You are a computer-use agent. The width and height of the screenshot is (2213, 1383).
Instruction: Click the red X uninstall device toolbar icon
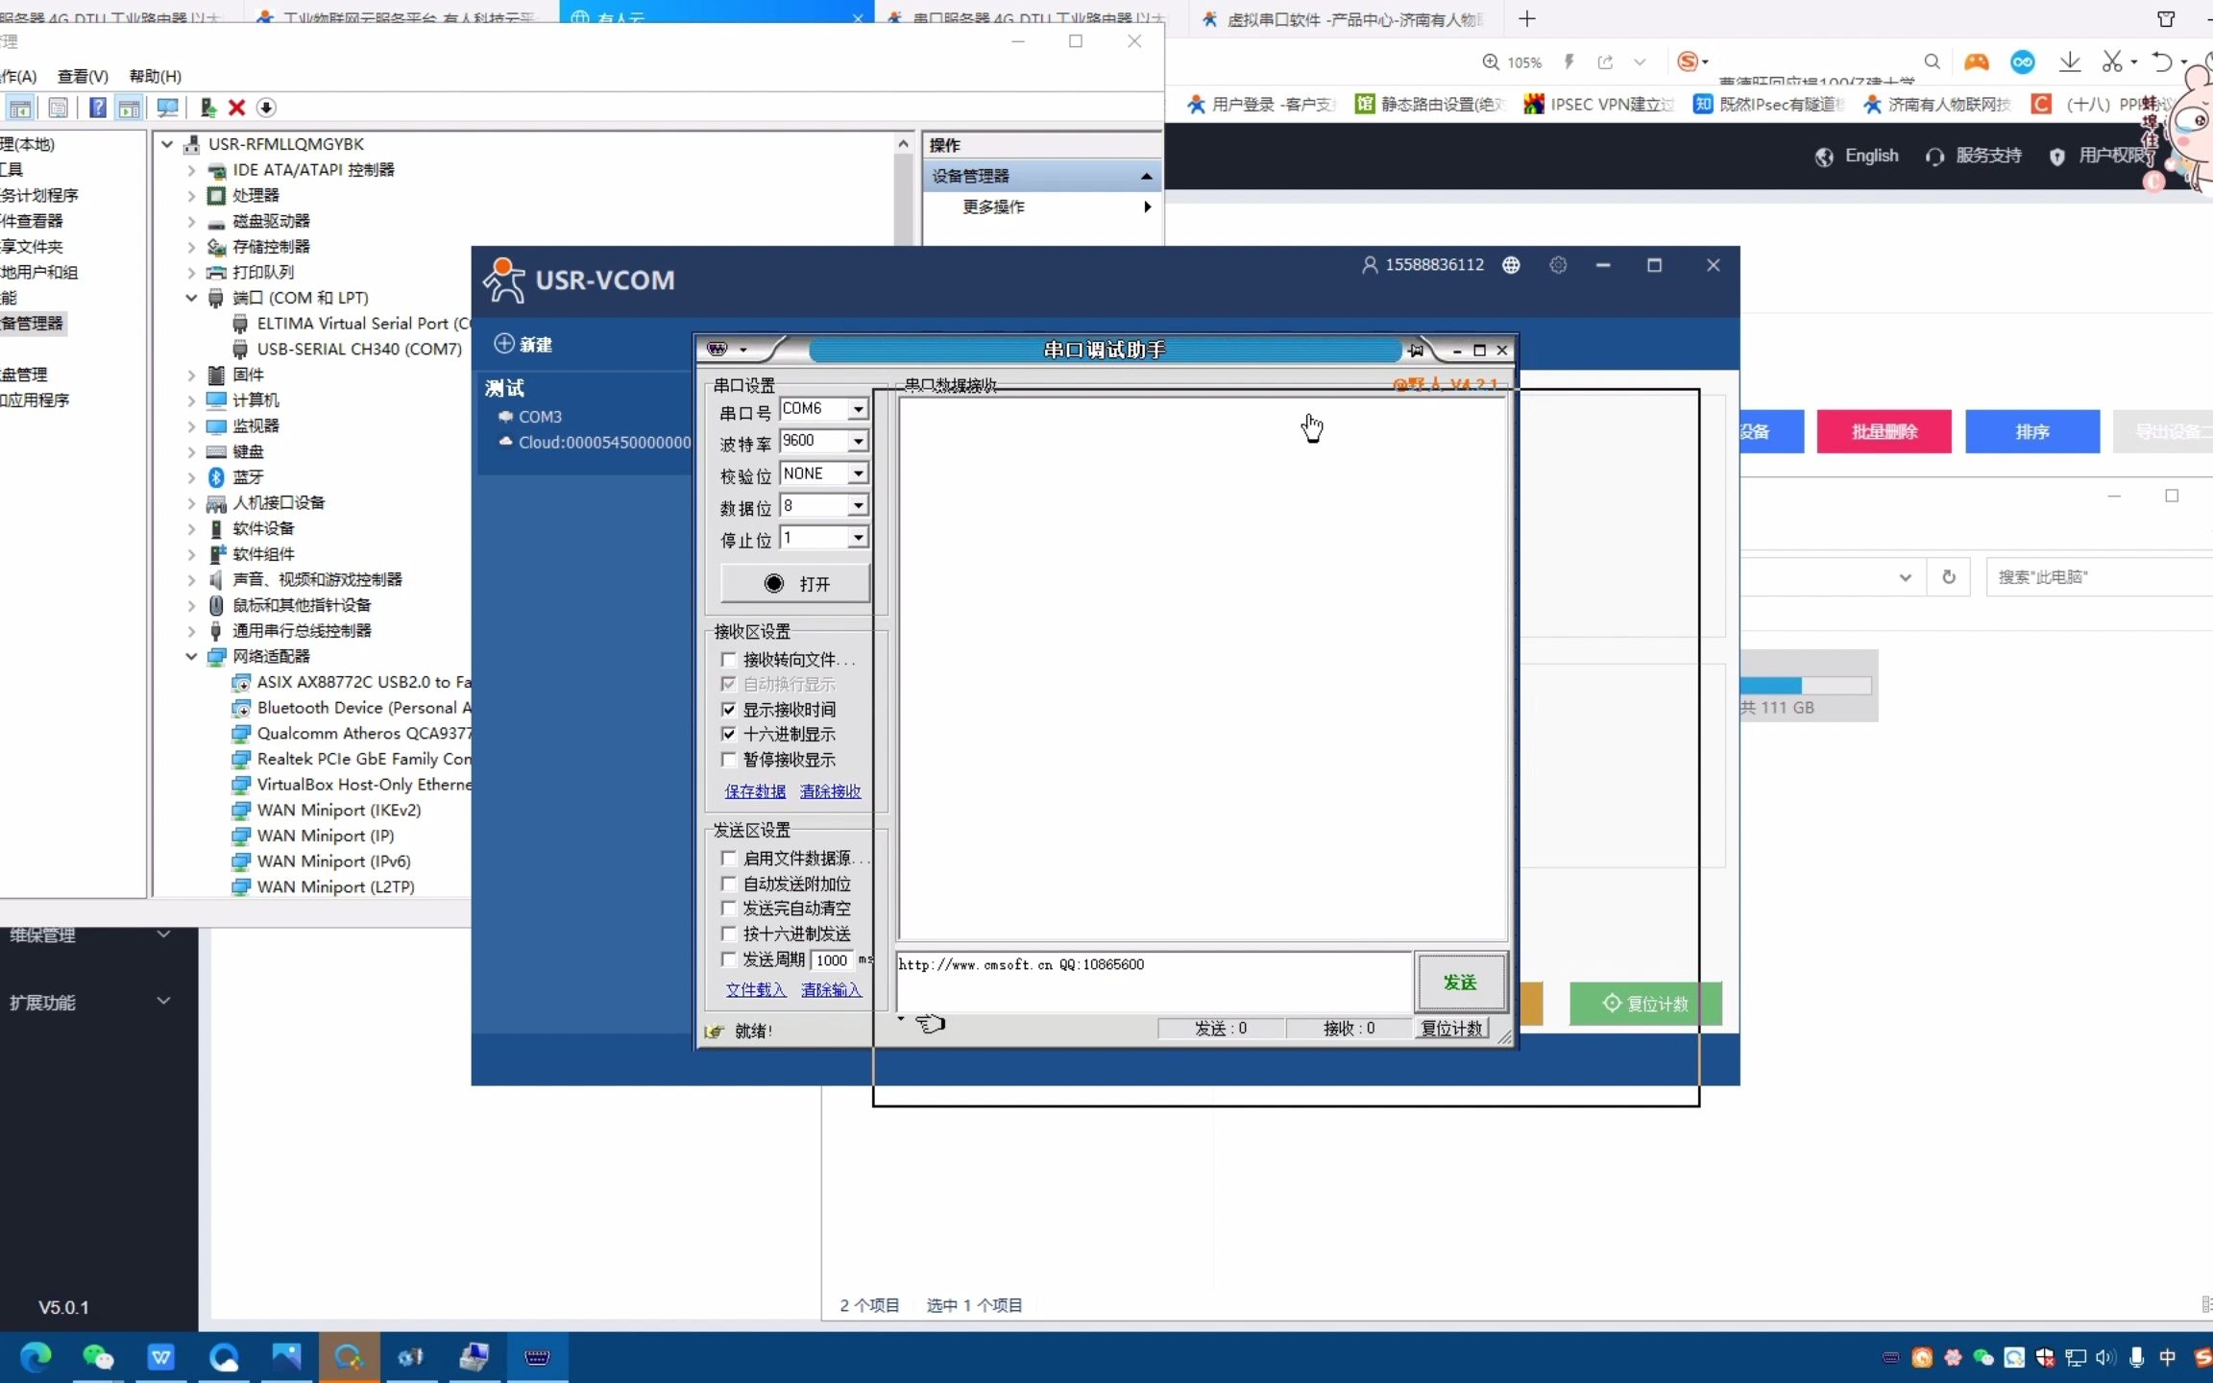(x=237, y=108)
